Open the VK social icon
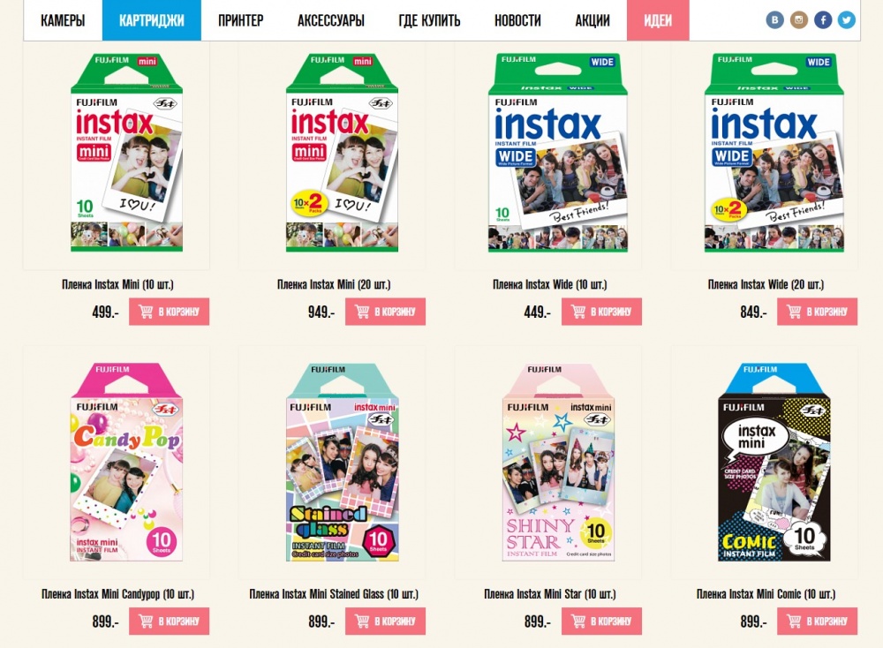883x648 pixels. (x=775, y=20)
